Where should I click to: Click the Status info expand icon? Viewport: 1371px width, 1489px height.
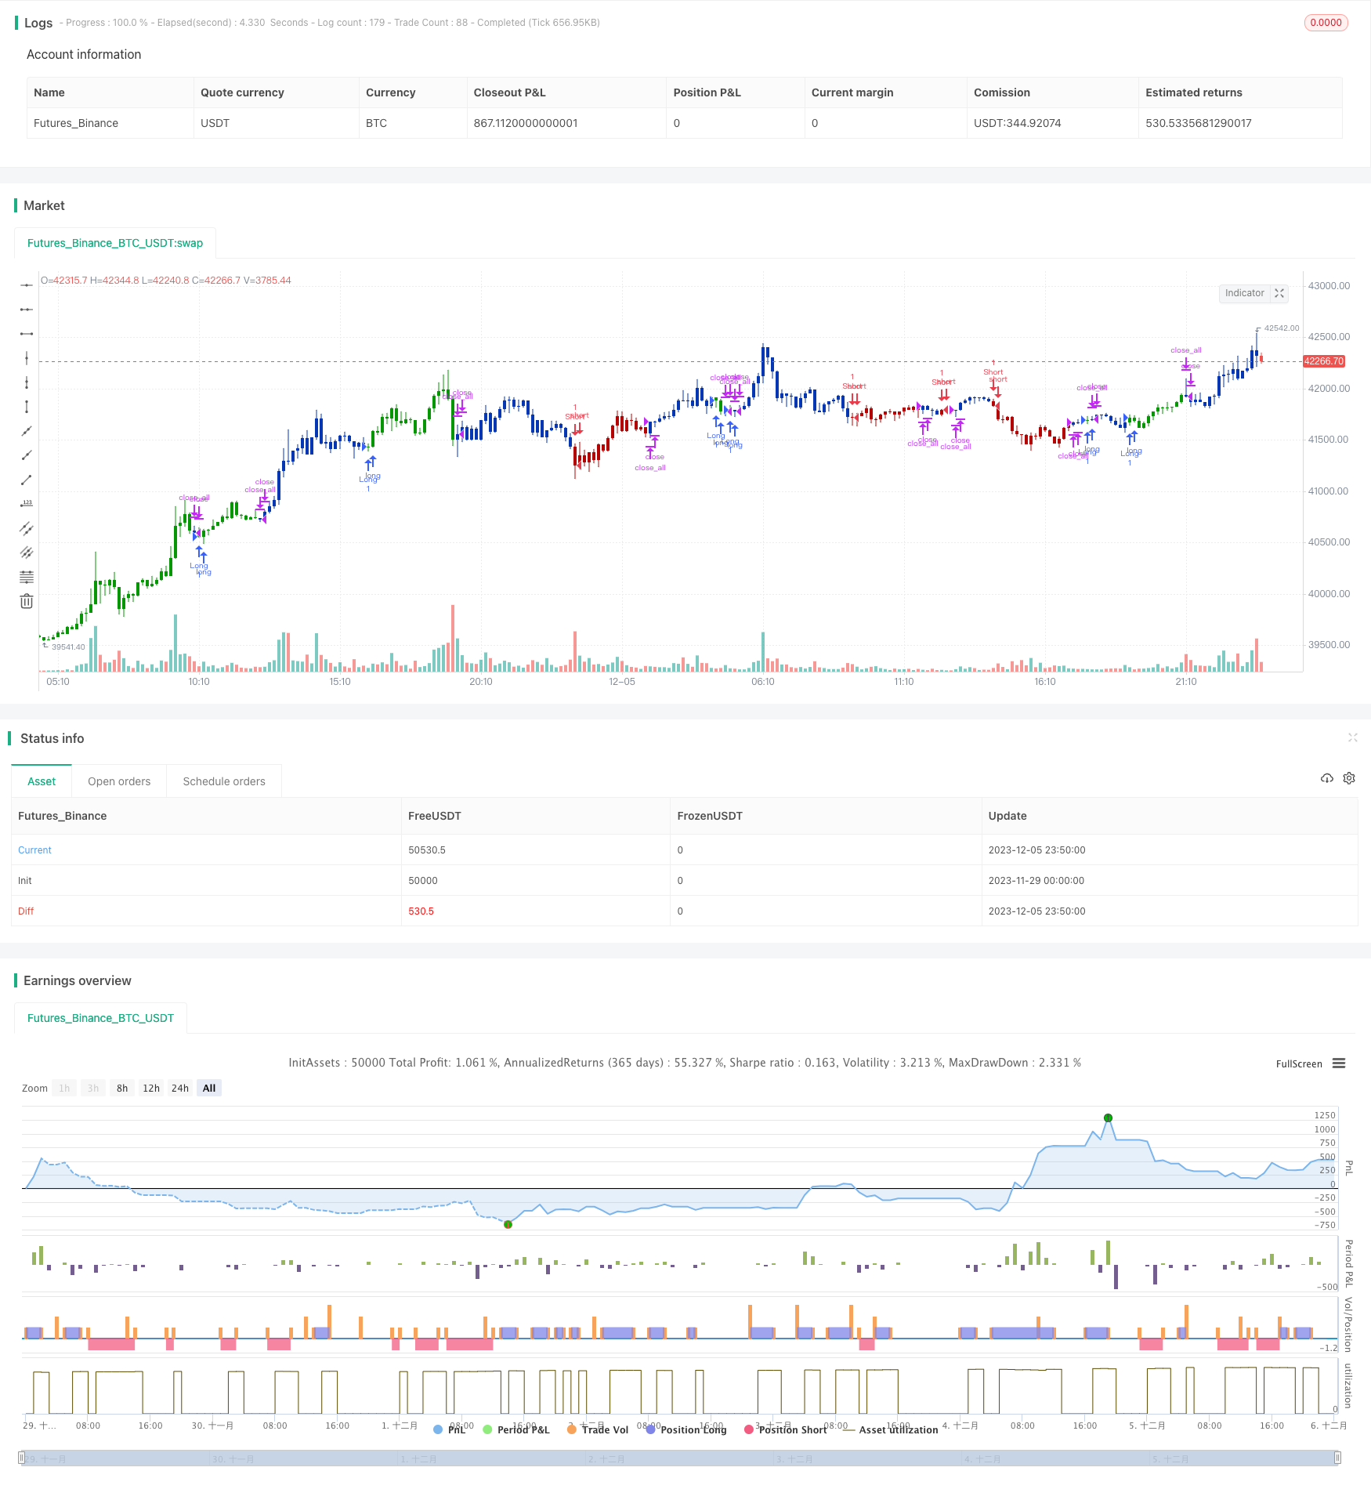1352,737
